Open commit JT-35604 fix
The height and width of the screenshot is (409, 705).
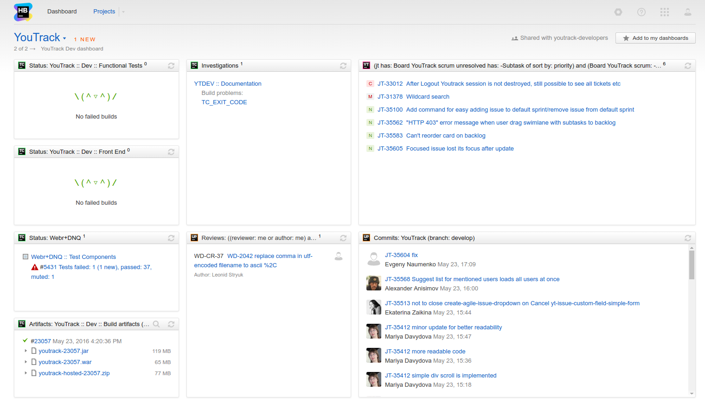[x=401, y=255]
